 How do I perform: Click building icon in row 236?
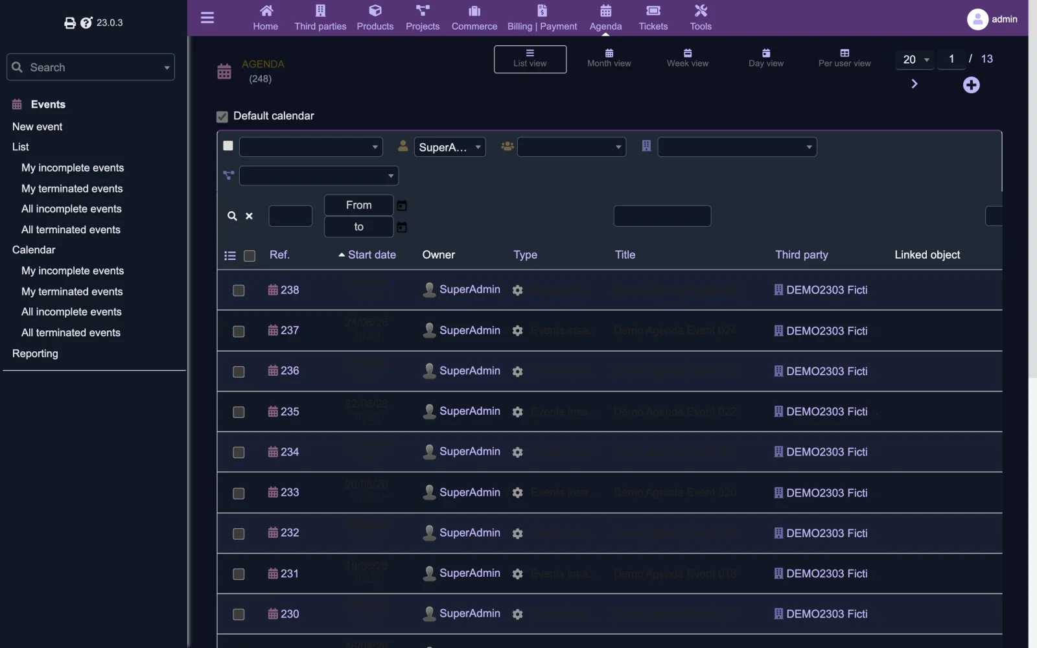[778, 371]
